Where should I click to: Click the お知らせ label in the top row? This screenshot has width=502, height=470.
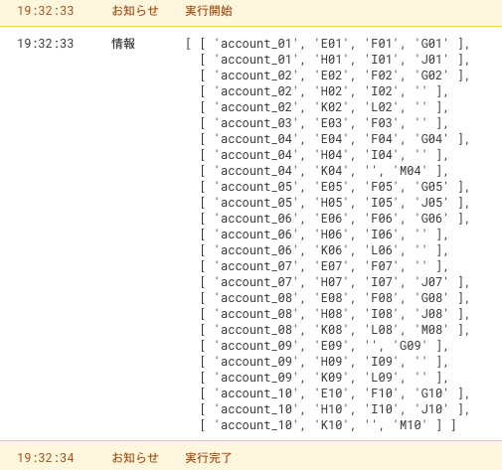click(x=135, y=11)
